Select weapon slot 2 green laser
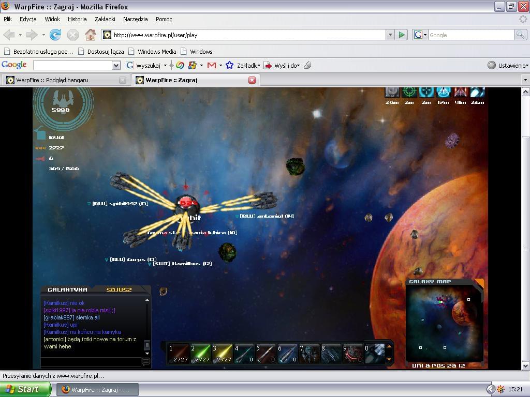The image size is (530, 397). [x=200, y=354]
